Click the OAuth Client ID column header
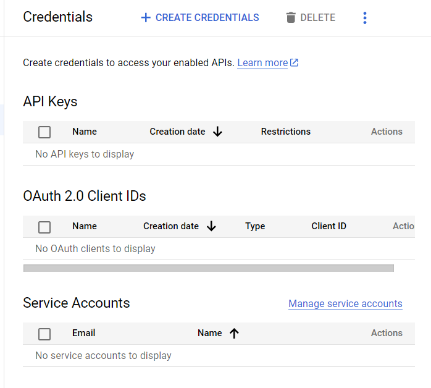Viewport: 431px width, 388px height. click(x=328, y=226)
